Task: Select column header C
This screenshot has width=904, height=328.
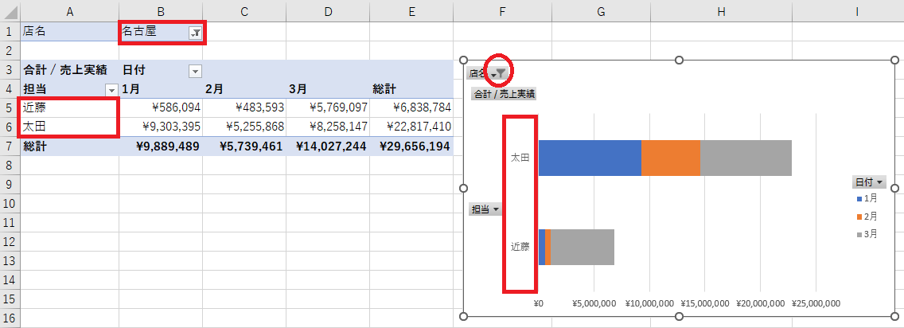Action: pos(244,10)
